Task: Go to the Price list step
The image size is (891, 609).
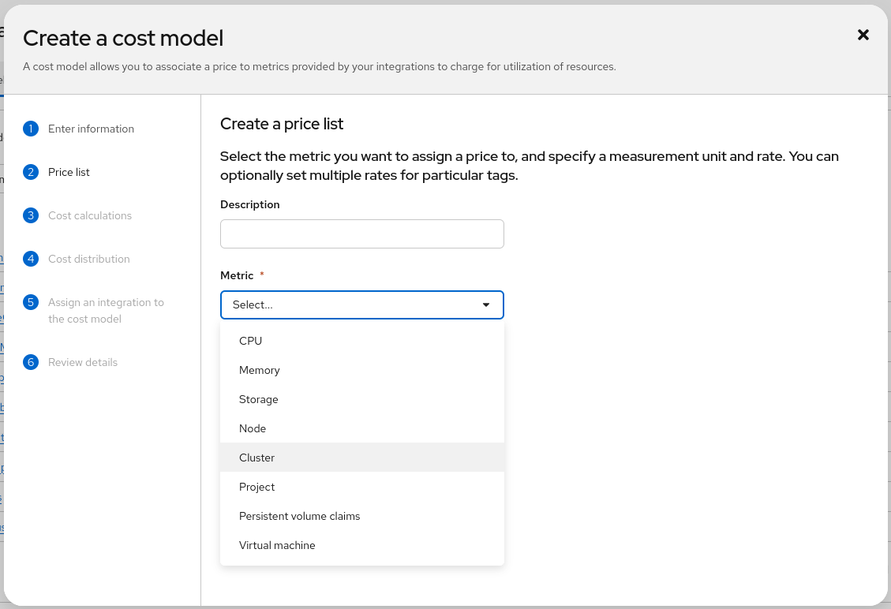Action: [x=69, y=172]
